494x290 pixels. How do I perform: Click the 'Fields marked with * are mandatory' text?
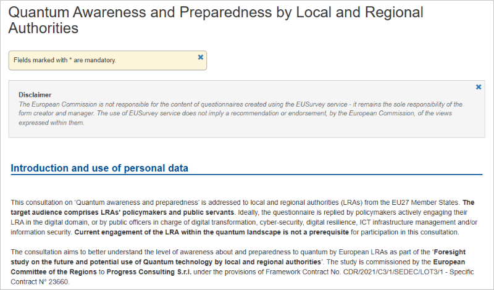pos(65,60)
